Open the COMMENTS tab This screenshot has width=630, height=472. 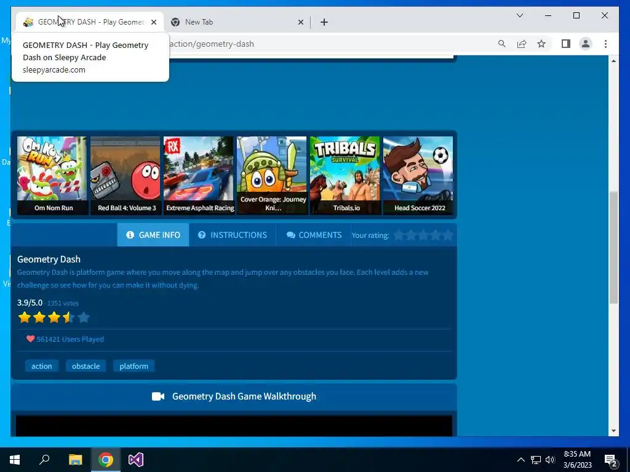click(x=314, y=235)
